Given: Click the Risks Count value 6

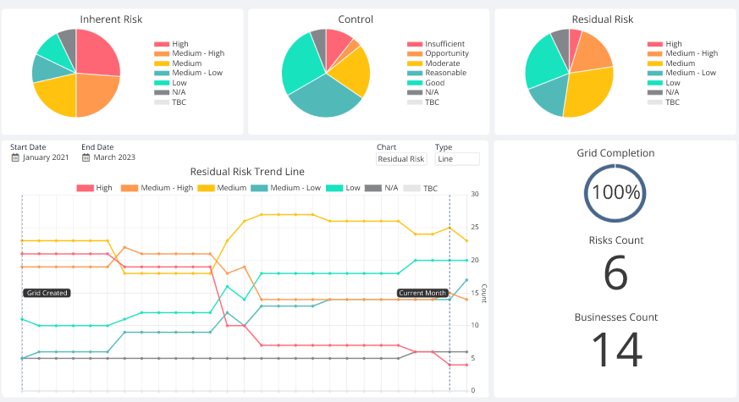Looking at the screenshot, I should point(615,273).
